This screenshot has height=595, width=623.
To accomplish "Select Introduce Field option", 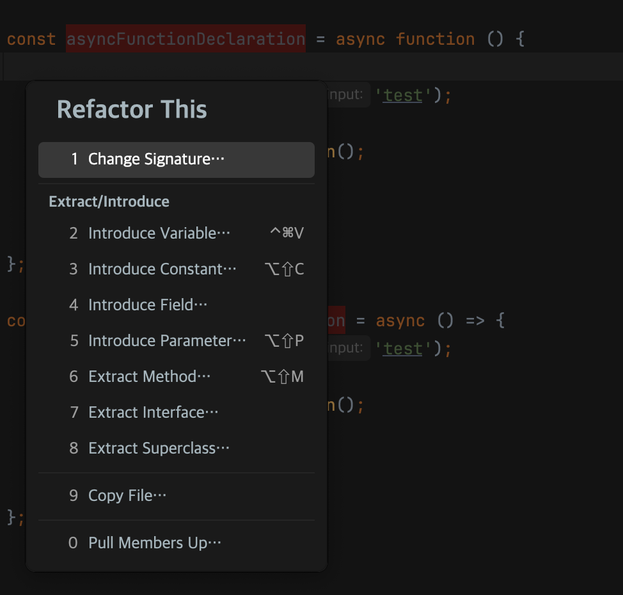I will [x=148, y=305].
